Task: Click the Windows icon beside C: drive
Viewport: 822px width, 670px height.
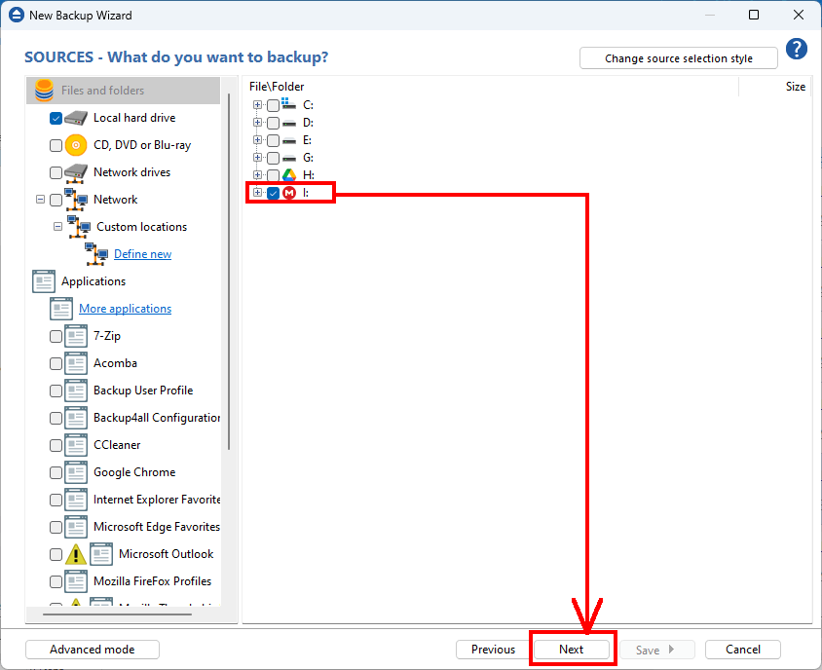Action: pos(288,104)
